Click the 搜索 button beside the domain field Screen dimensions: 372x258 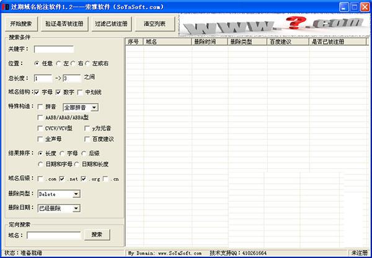click(97, 234)
